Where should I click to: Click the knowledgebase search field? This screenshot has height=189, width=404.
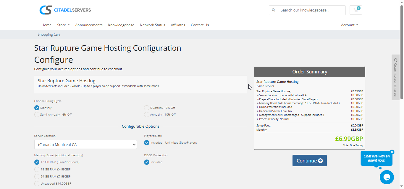tap(311, 10)
